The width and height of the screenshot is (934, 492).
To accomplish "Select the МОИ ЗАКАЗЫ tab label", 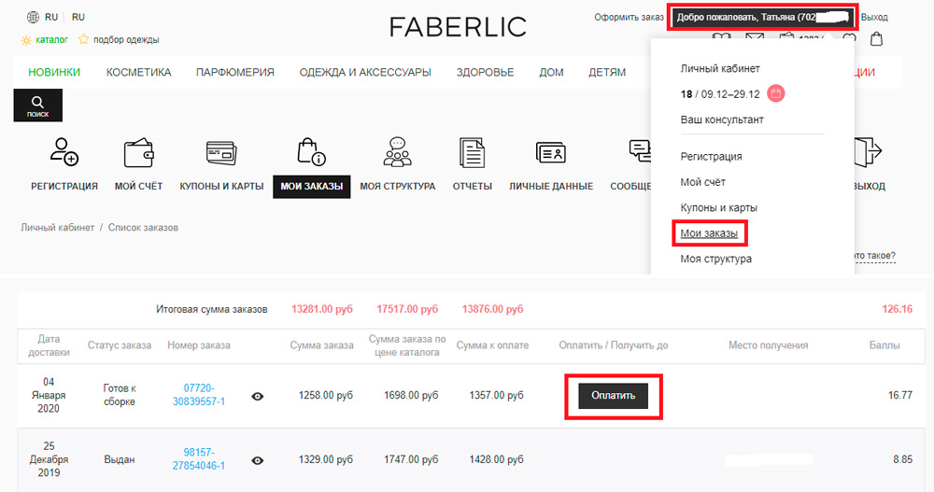I will point(312,187).
